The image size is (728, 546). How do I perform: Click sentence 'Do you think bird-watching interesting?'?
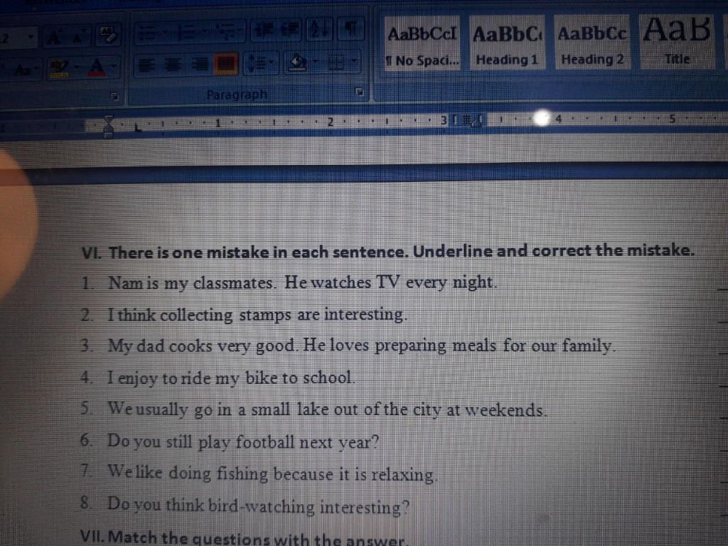point(259,506)
